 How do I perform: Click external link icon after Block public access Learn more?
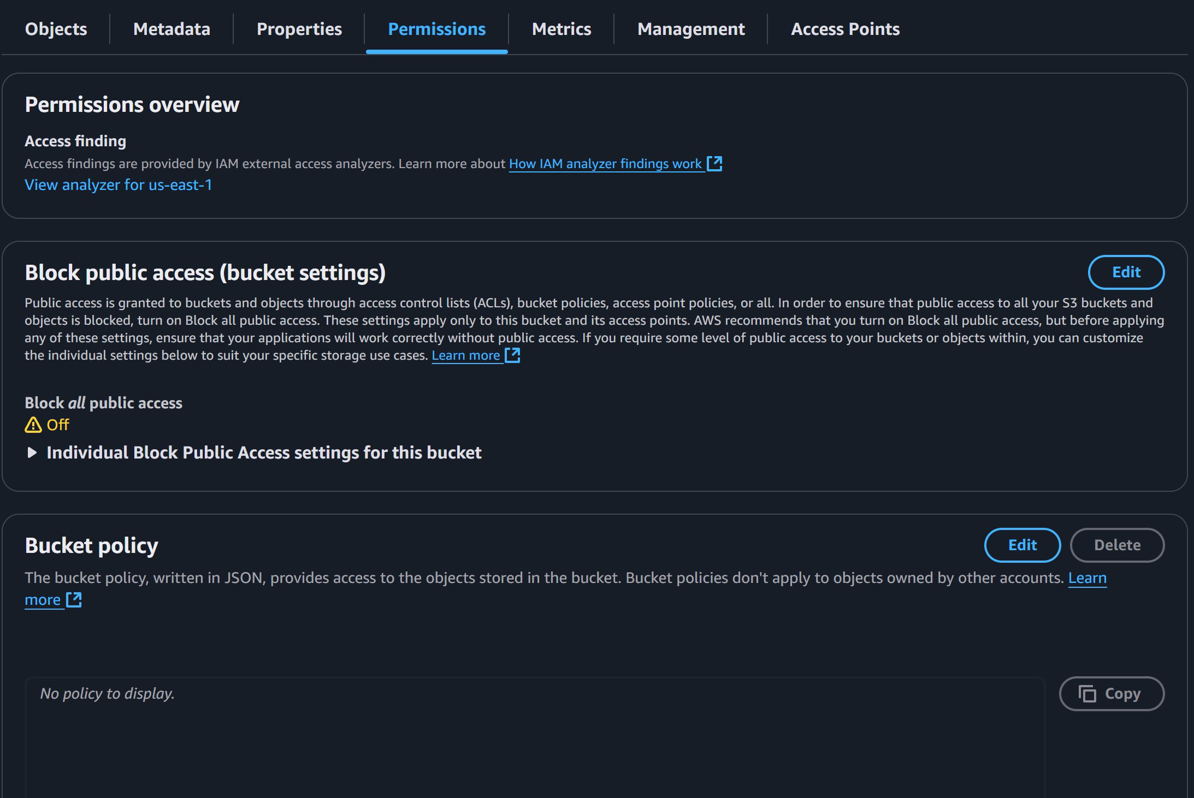pos(512,355)
